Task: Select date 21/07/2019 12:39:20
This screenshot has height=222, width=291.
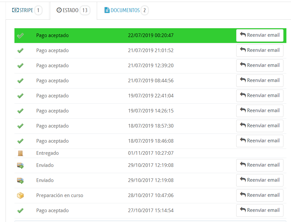Action: click(x=151, y=66)
